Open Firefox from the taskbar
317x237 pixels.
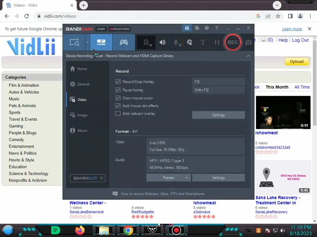pos(80,230)
